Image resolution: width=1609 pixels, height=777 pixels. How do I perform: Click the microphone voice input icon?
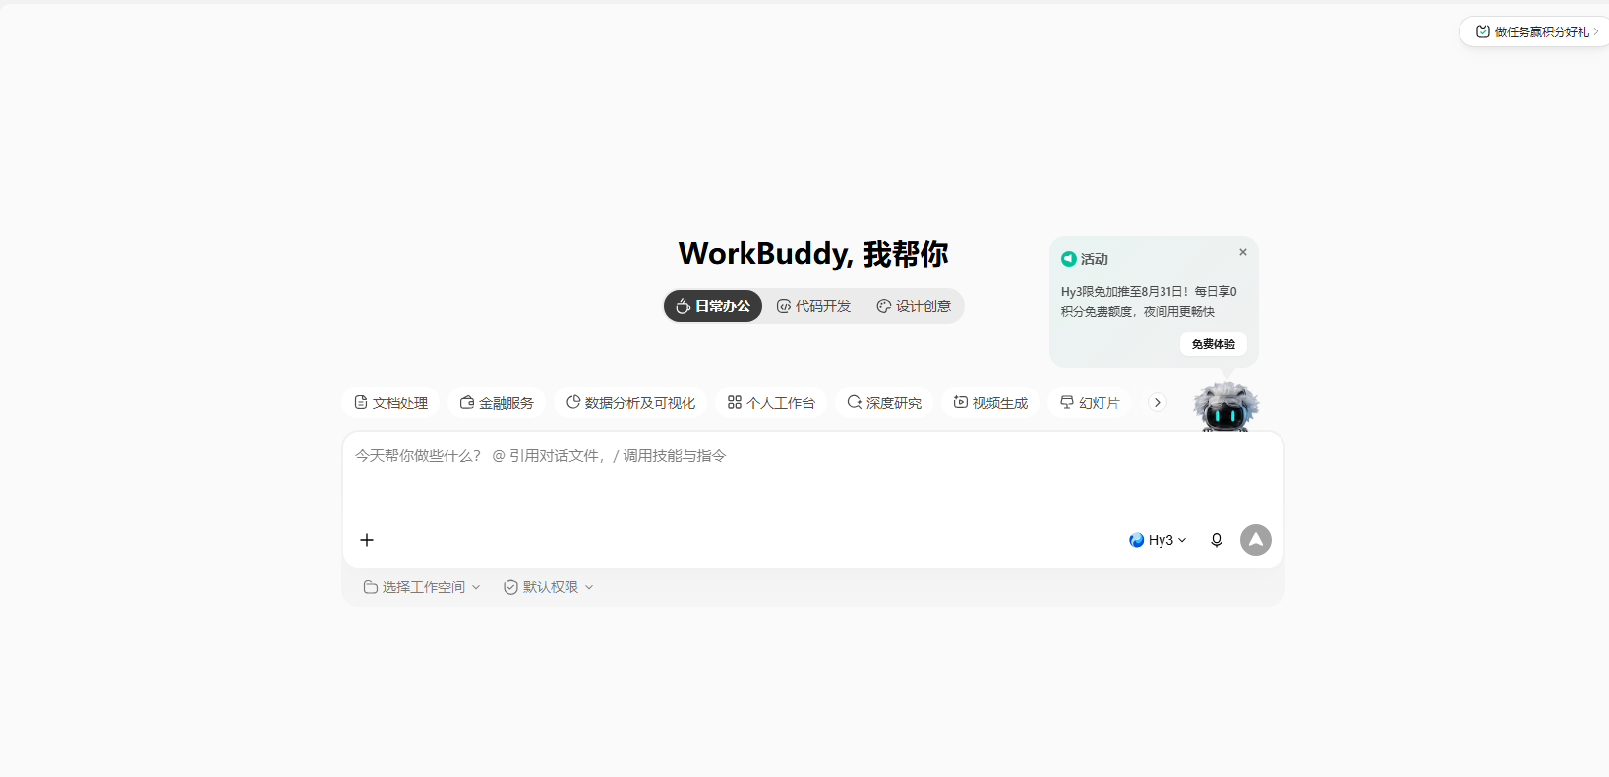coord(1217,540)
